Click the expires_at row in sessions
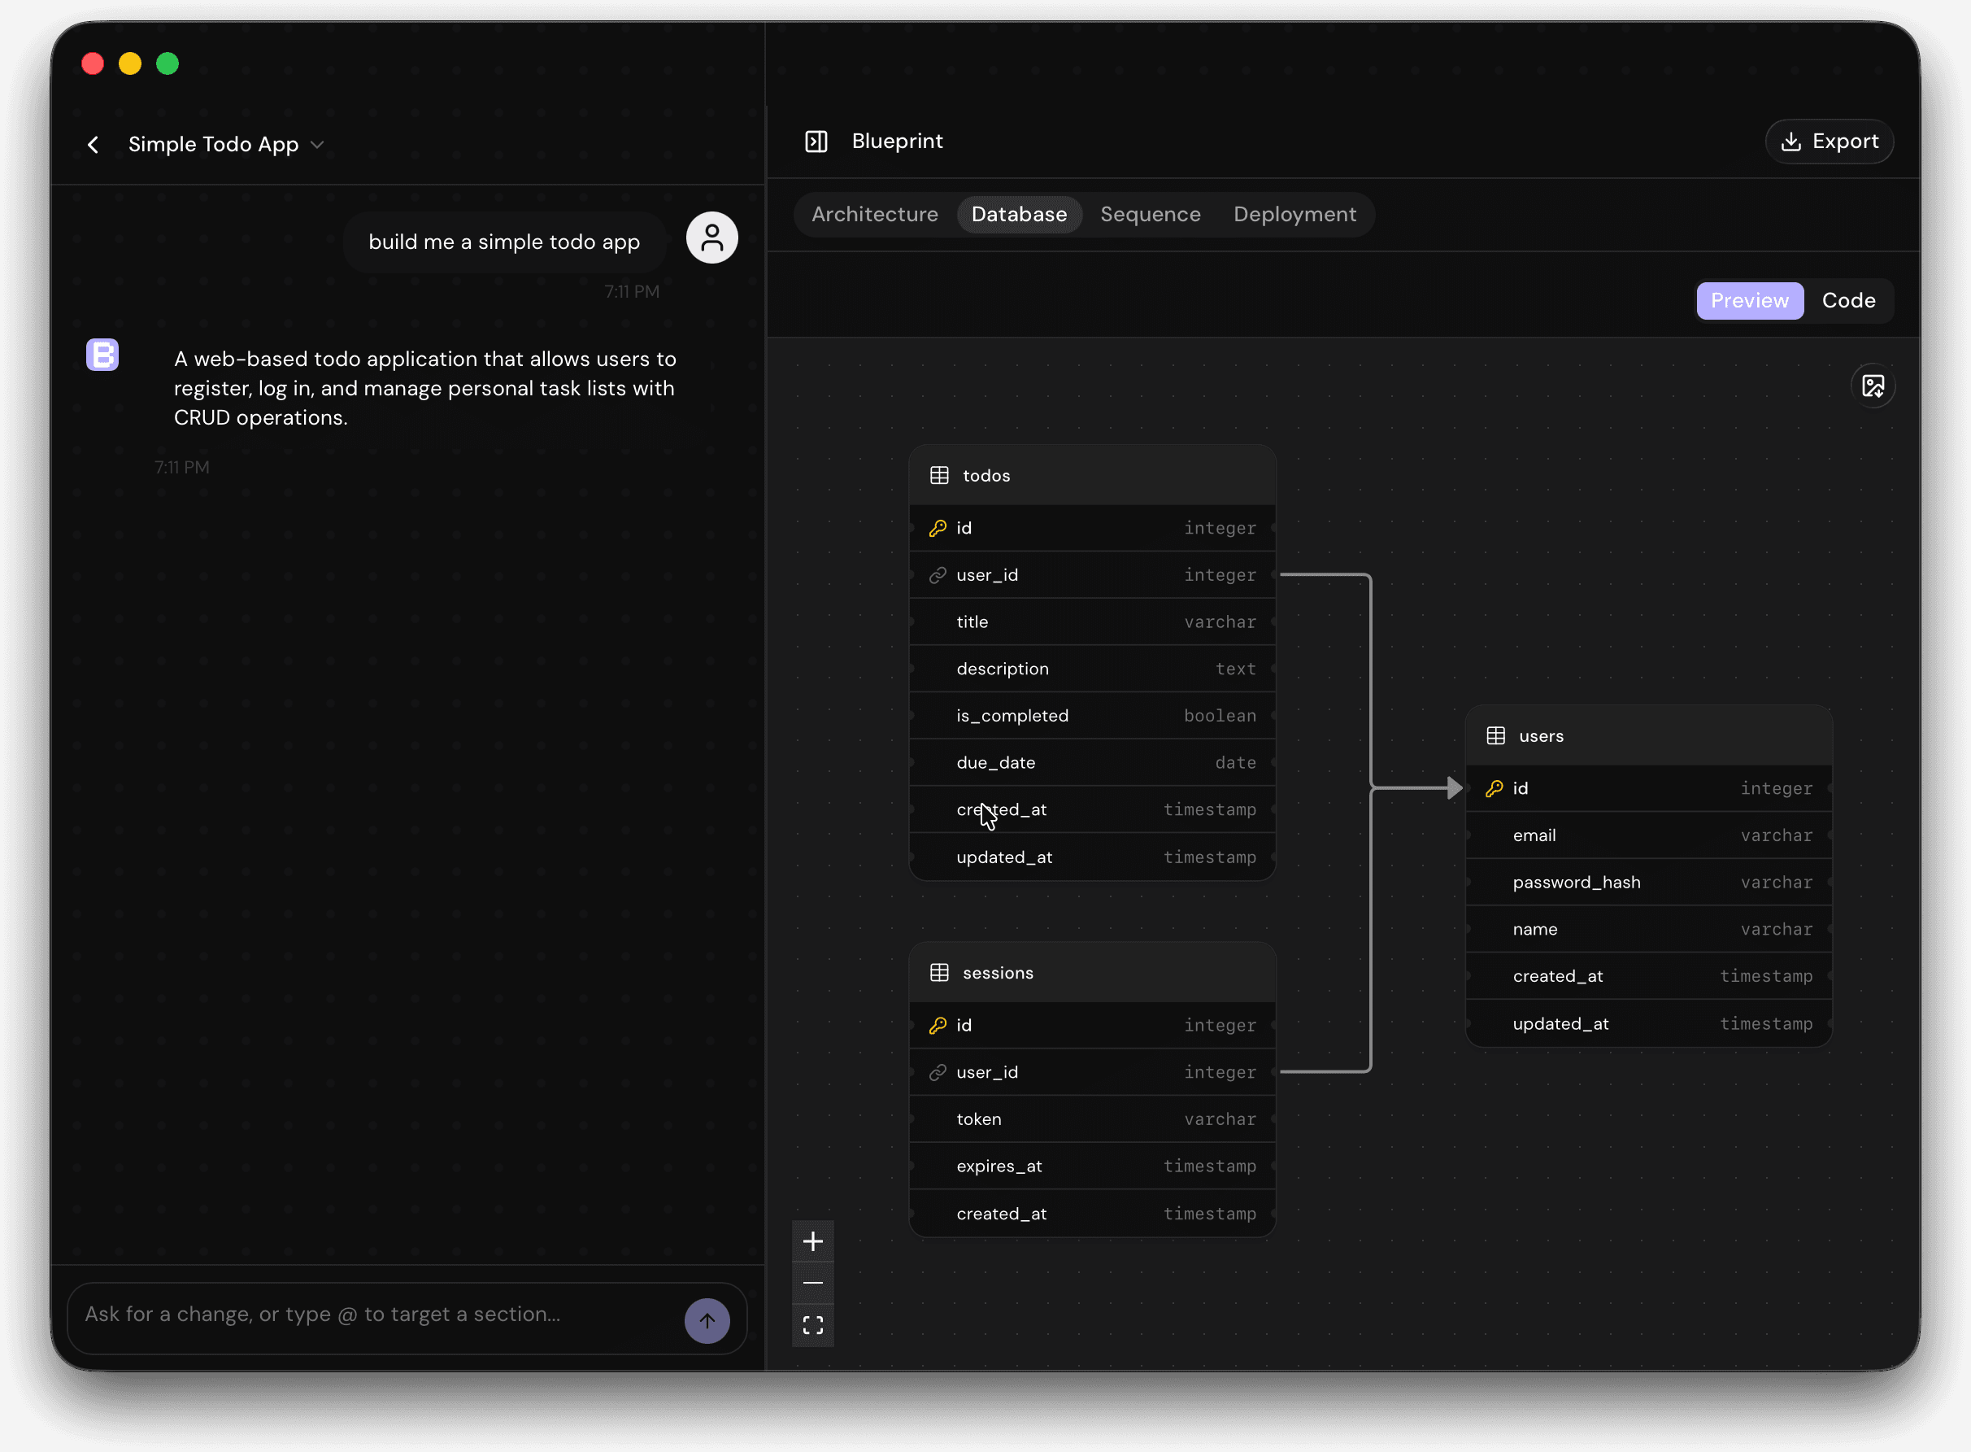This screenshot has height=1452, width=1971. [1092, 1166]
